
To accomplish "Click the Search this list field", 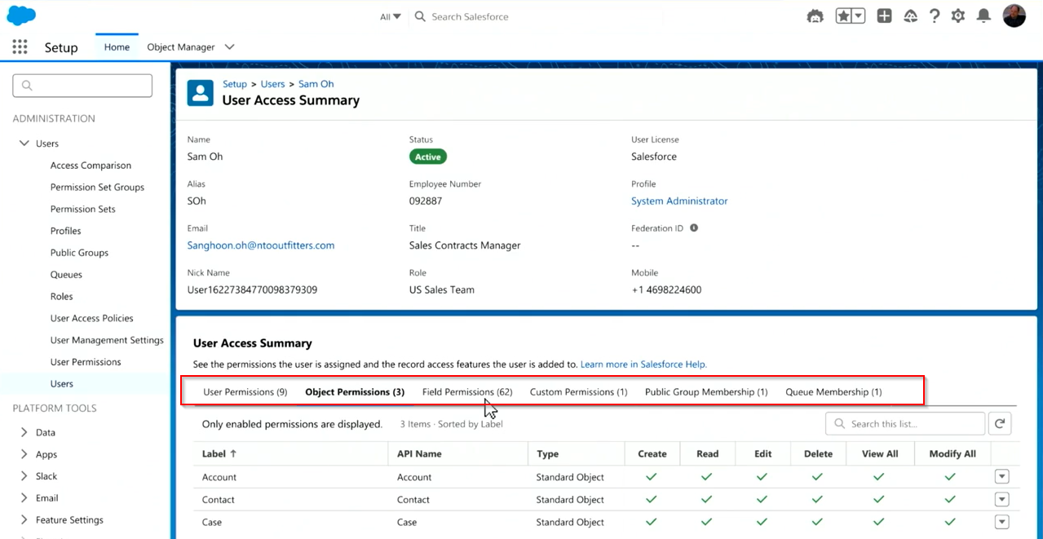I will [905, 424].
